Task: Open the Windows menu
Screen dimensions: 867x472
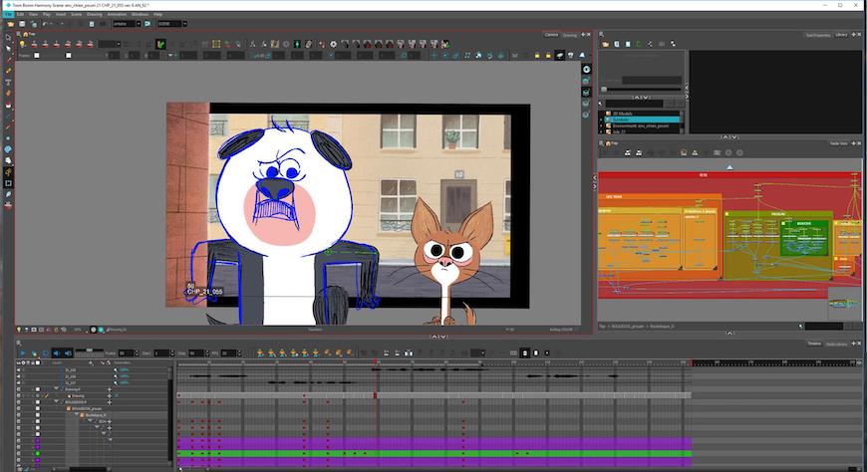Action: tap(140, 14)
